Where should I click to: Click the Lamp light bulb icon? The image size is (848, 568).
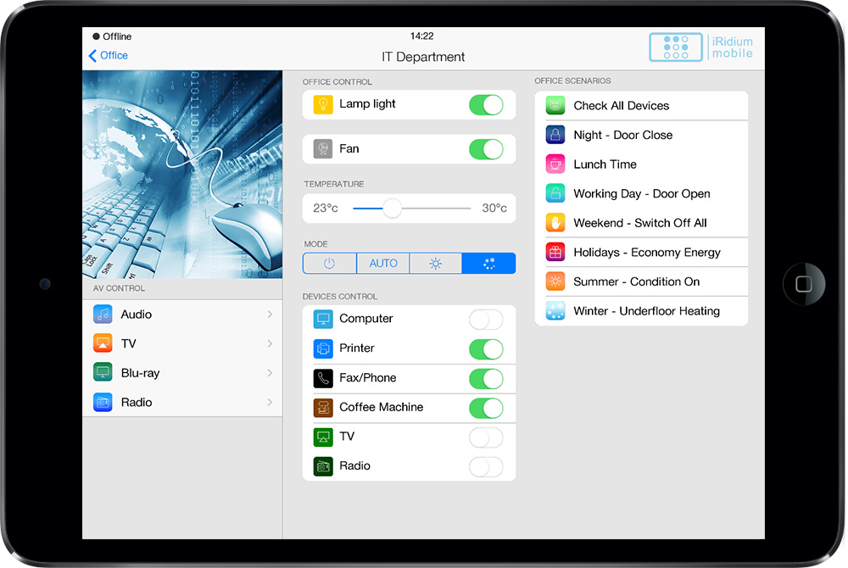(323, 104)
